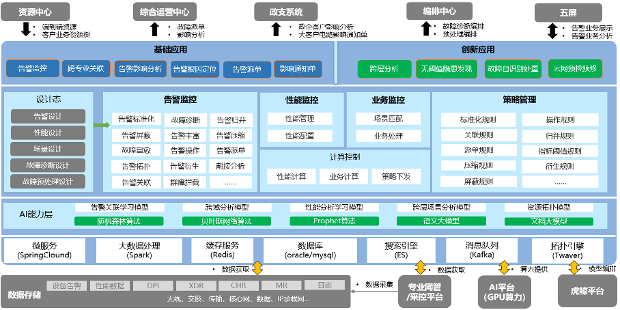Select 场景匹配 under 业务监控
This screenshot has width=620, height=310.
point(388,119)
